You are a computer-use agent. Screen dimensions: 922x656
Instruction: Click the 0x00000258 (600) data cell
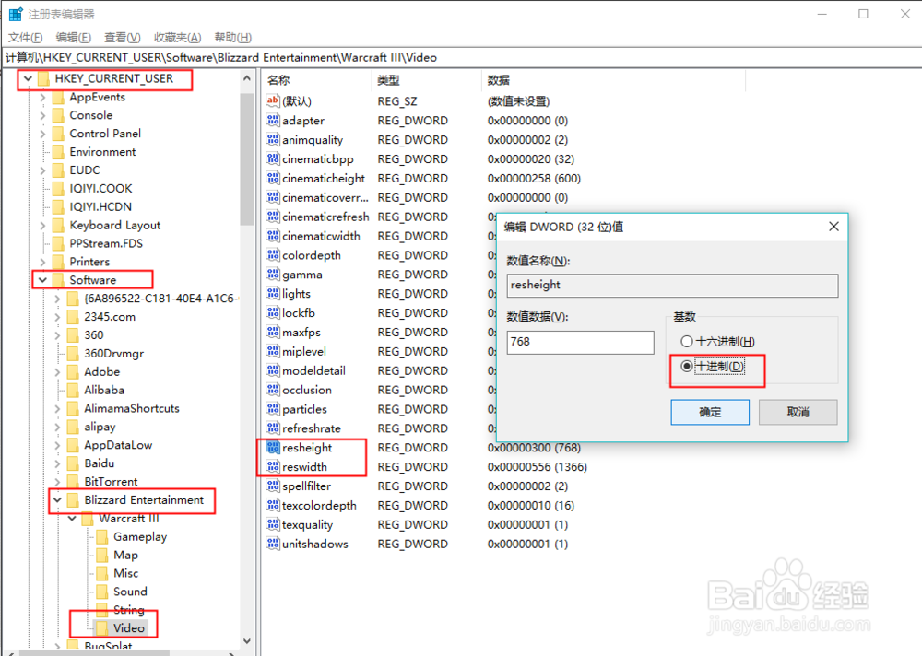[534, 178]
